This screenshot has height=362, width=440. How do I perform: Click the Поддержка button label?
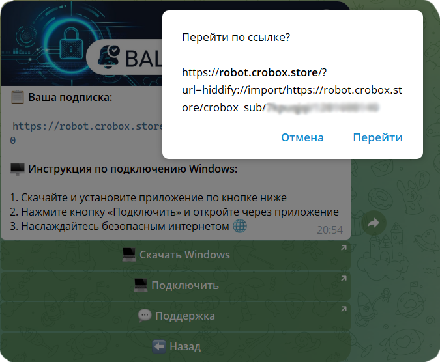(184, 316)
